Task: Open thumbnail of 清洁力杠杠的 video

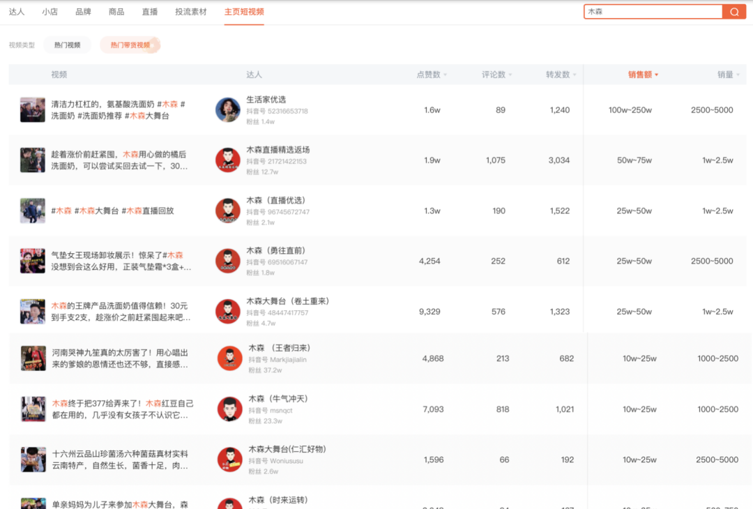Action: tap(33, 110)
